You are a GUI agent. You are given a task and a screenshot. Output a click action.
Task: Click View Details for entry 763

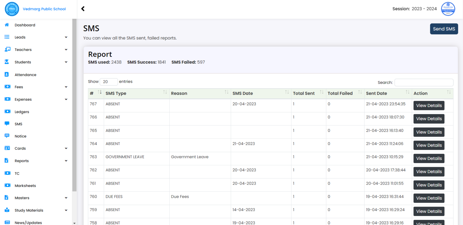(429, 158)
